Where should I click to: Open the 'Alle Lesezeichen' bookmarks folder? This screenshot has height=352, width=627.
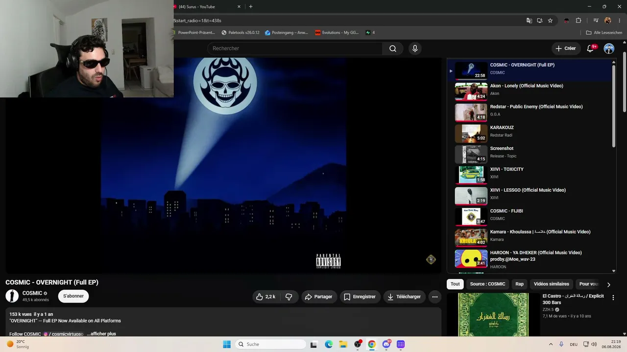click(604, 33)
